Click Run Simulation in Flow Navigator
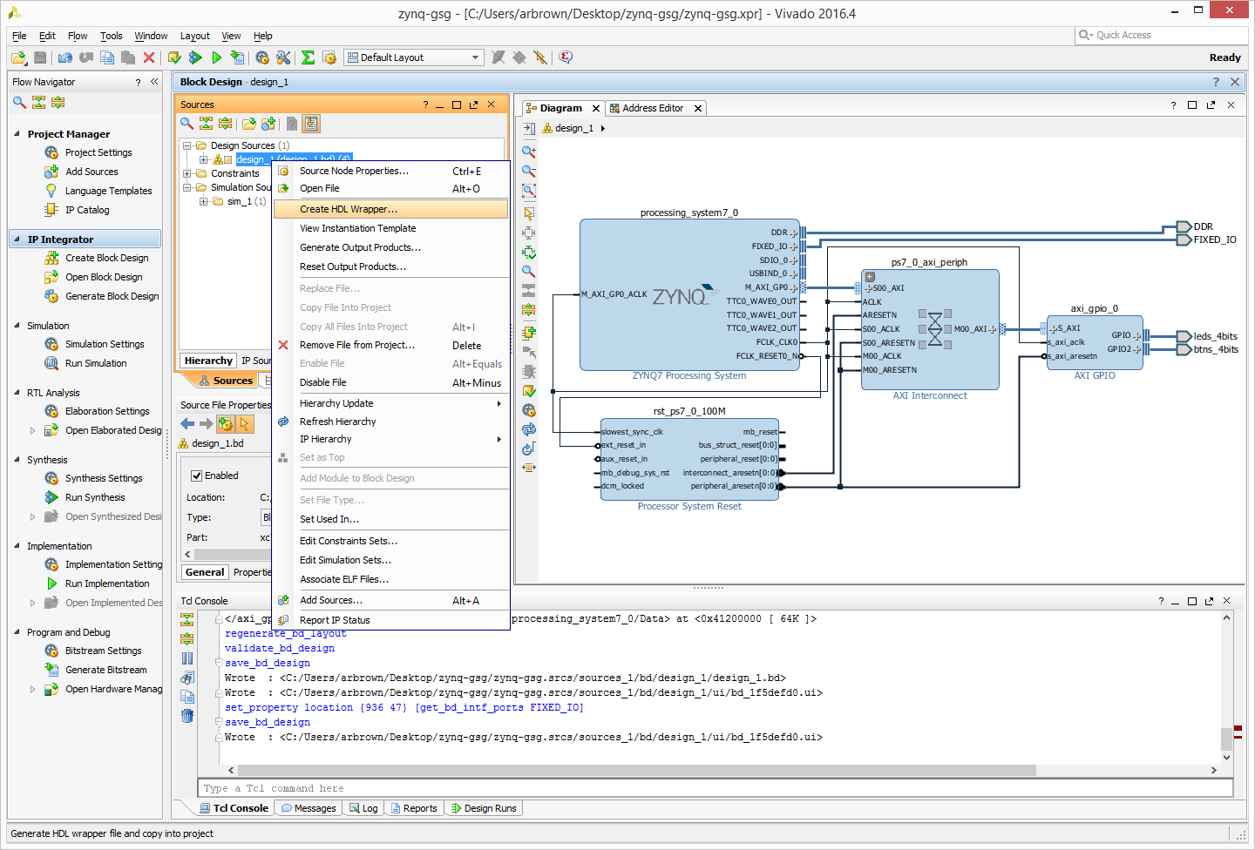The width and height of the screenshot is (1255, 850). click(x=96, y=363)
